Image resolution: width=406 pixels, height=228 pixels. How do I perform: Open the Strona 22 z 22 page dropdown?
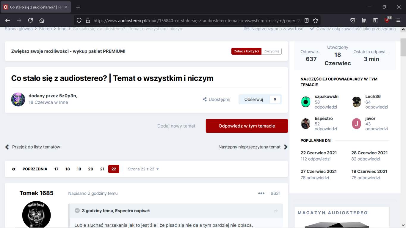tap(143, 169)
